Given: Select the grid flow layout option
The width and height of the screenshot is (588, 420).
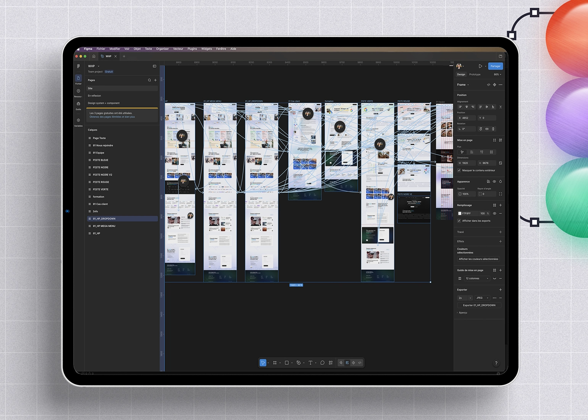Looking at the screenshot, I should click(491, 152).
